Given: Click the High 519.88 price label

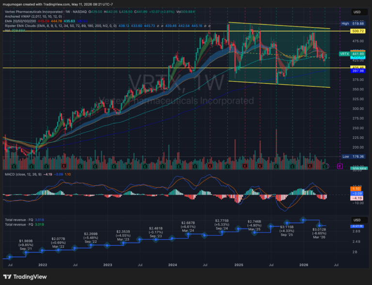Looking at the screenshot, I should point(352,23).
